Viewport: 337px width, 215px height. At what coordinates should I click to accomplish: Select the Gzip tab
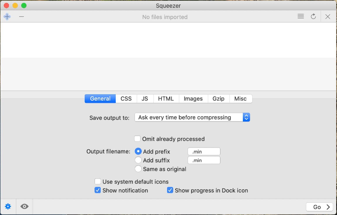(218, 99)
